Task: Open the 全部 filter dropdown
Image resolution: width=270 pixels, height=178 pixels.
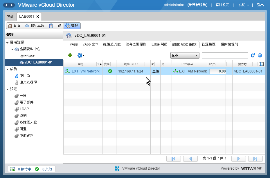Action: click(x=185, y=55)
